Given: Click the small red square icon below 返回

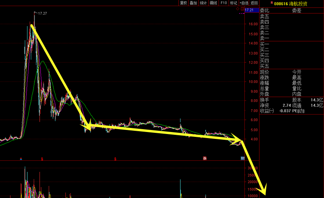Looking at the screenshot, I should (242, 9).
